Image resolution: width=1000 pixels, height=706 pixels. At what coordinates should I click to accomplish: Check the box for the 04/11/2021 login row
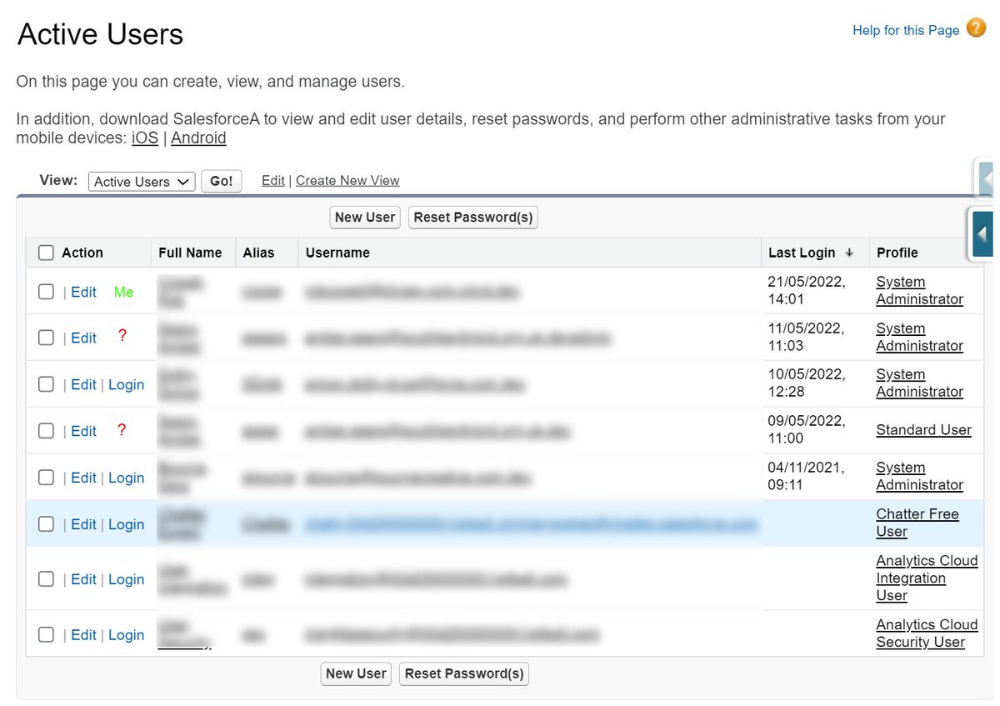pos(47,478)
